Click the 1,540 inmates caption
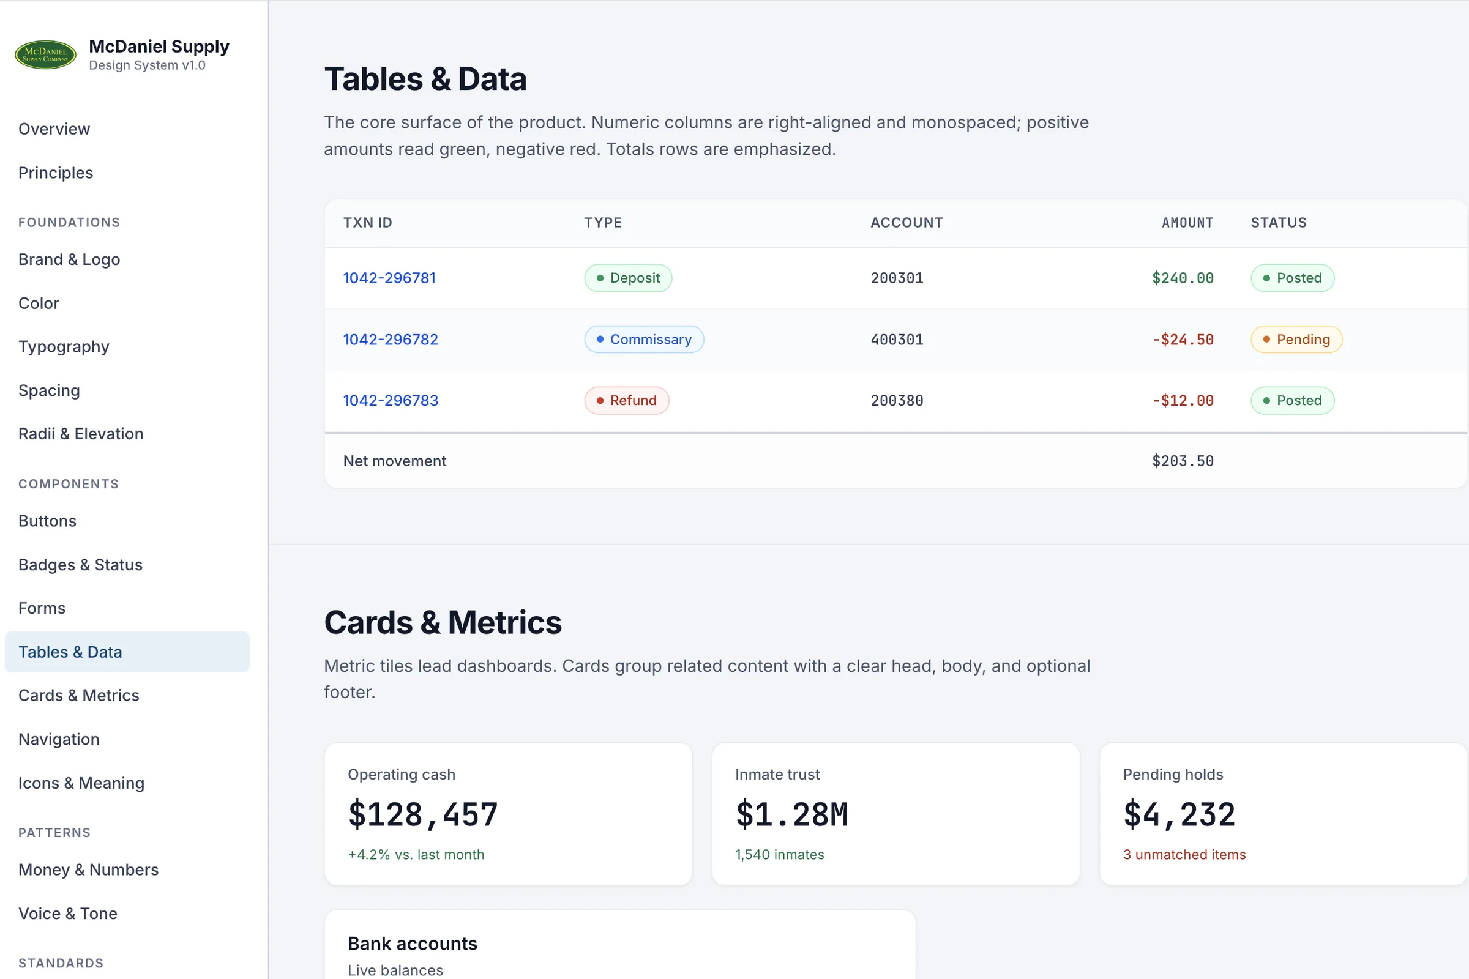The image size is (1469, 979). pos(779,854)
